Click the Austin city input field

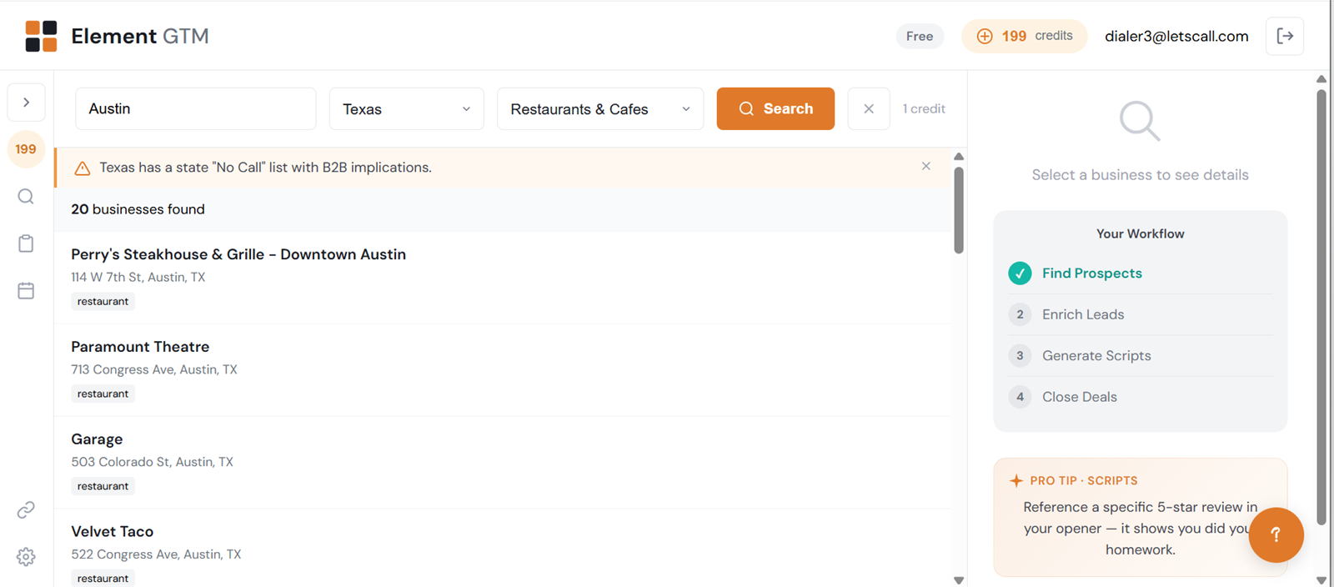click(195, 109)
